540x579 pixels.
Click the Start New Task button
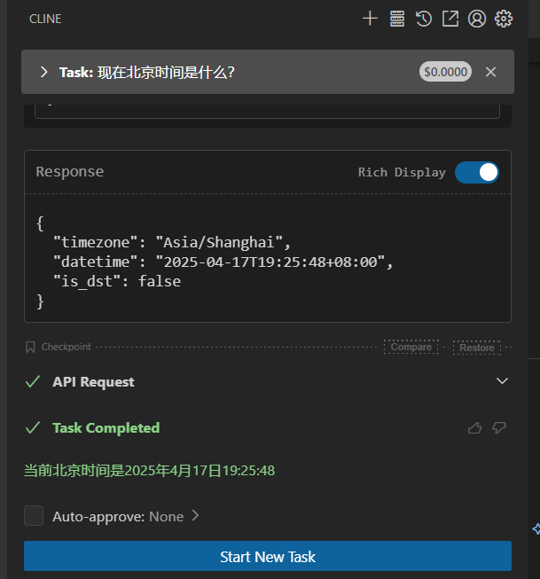click(268, 556)
